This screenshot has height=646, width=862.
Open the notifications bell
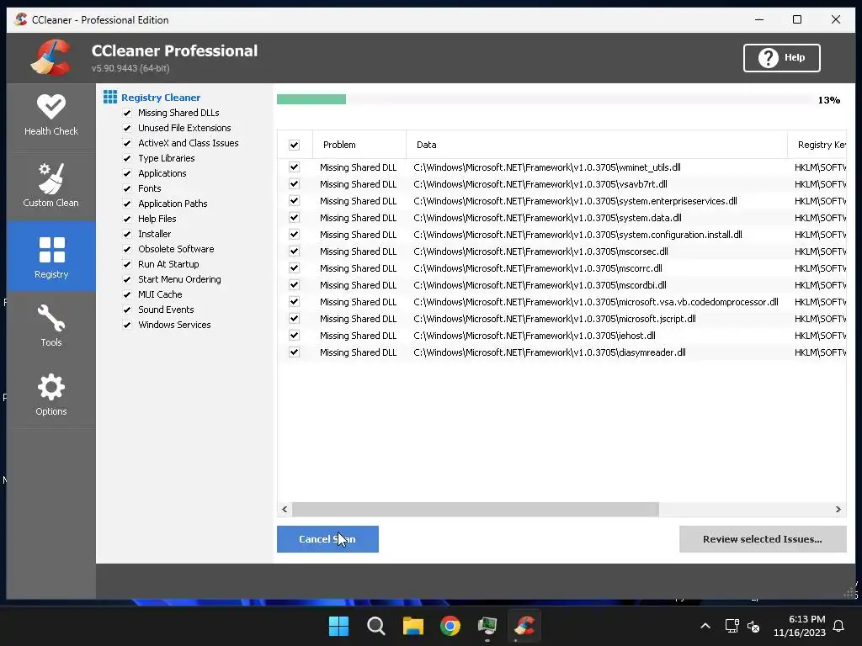point(839,626)
